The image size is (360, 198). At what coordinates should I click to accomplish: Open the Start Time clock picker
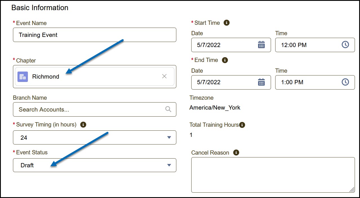coord(345,45)
